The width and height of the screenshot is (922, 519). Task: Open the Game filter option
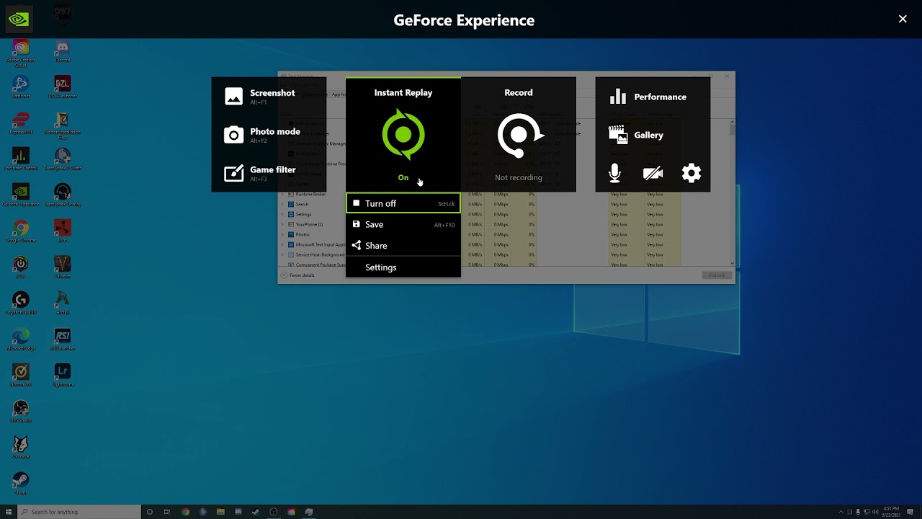tap(260, 173)
